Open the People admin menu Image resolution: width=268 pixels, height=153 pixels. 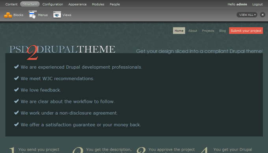115,4
